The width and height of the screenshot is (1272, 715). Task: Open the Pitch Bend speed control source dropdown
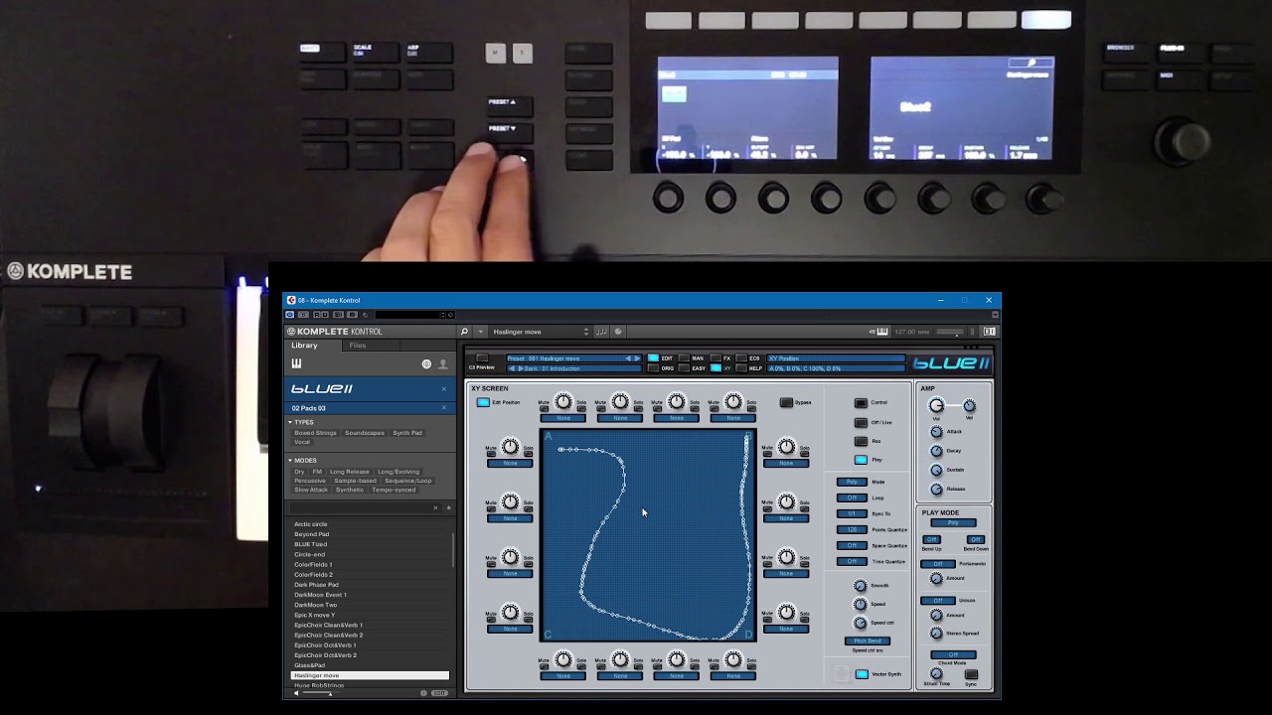tap(868, 641)
